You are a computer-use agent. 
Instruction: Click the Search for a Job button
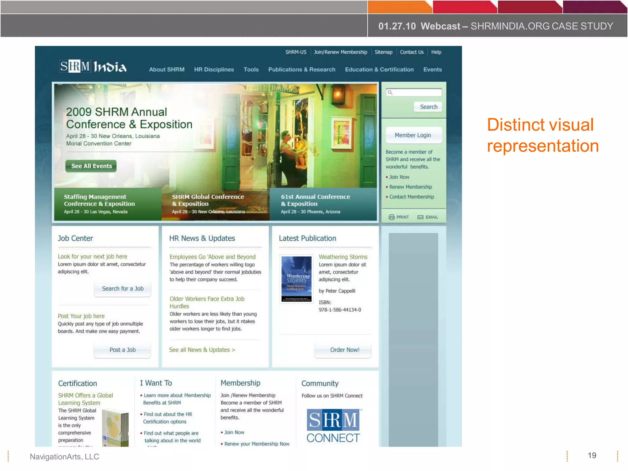point(123,289)
